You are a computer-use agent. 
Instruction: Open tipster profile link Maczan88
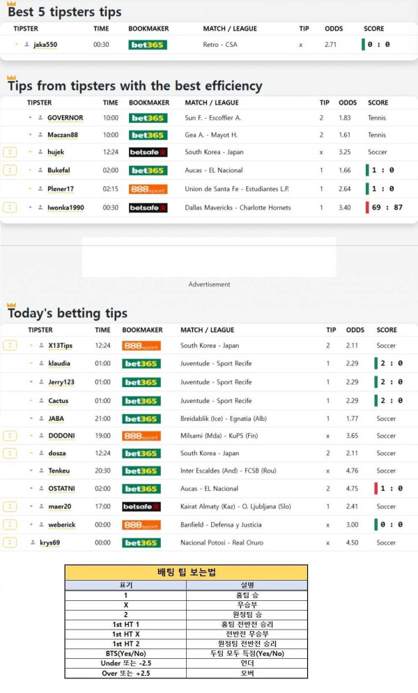tap(63, 135)
